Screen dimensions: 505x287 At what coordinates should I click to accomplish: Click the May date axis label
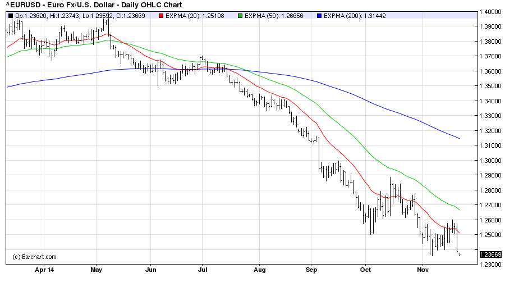[x=97, y=270]
